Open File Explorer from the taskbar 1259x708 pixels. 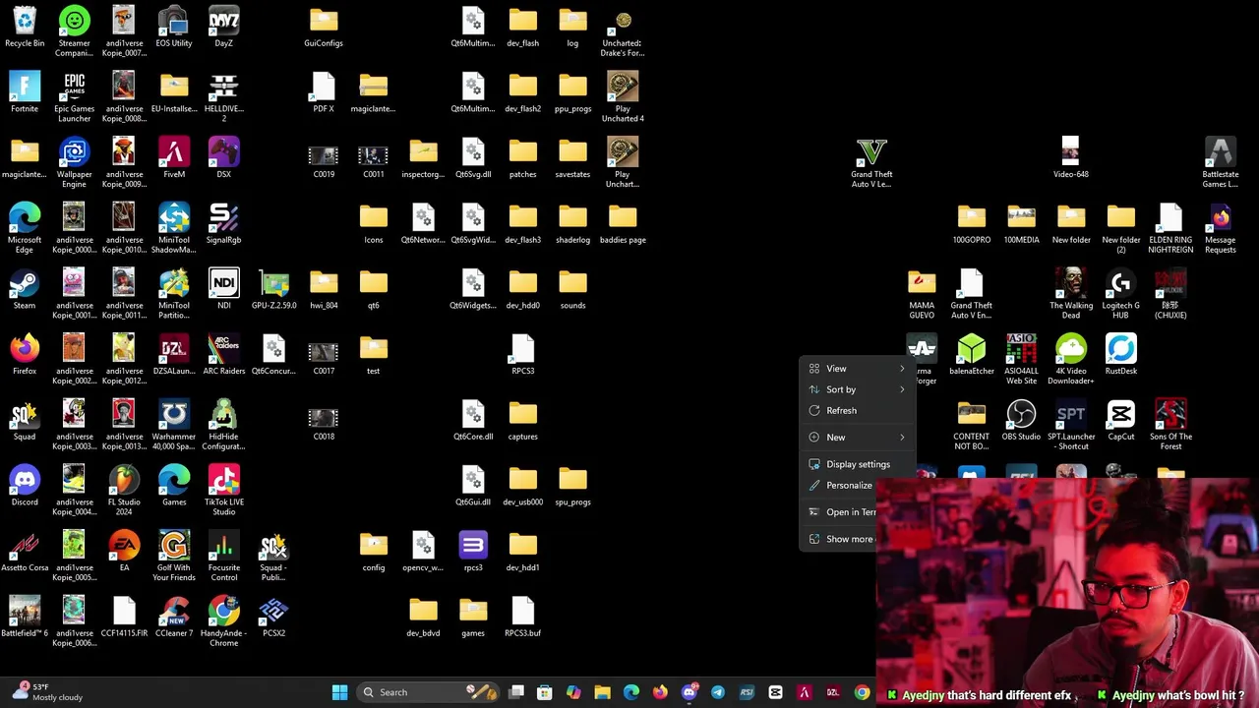pyautogui.click(x=602, y=692)
